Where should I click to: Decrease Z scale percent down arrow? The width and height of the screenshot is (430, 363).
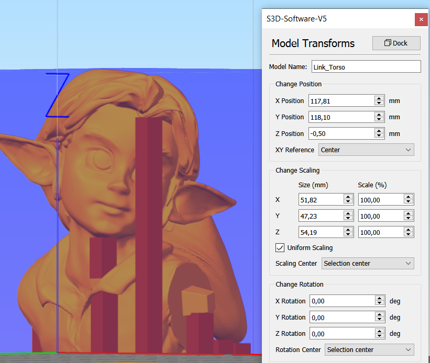409,235
